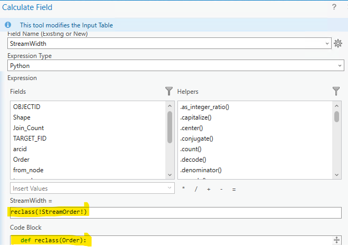Select the Order field in list
The image size is (348, 247).
point(22,160)
